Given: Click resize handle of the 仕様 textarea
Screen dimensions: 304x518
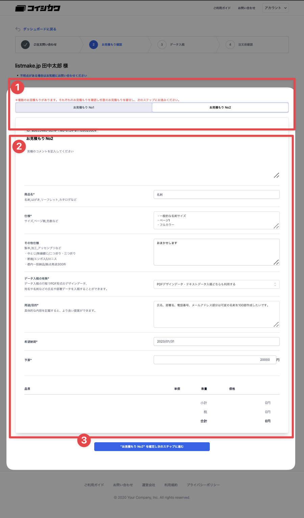Looking at the screenshot, I should click(x=276, y=226).
